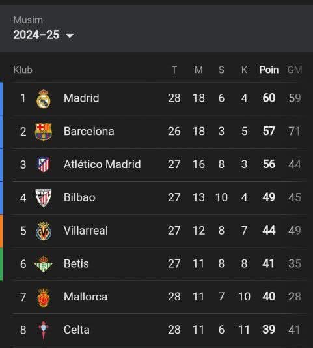This screenshot has height=348, width=313.
Task: Click the Real Madrid club crest
Action: tap(44, 98)
